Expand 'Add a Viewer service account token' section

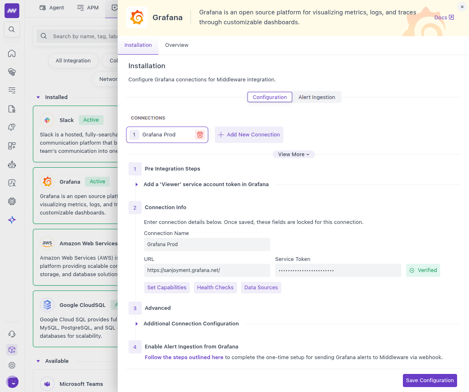pos(137,184)
